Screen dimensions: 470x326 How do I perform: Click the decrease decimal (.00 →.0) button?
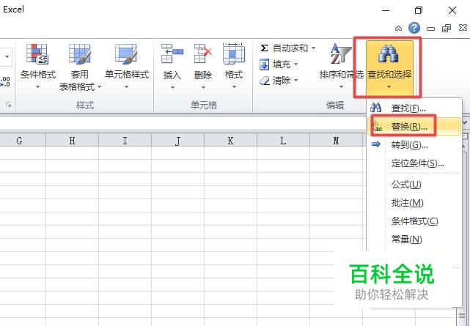click(x=5, y=82)
